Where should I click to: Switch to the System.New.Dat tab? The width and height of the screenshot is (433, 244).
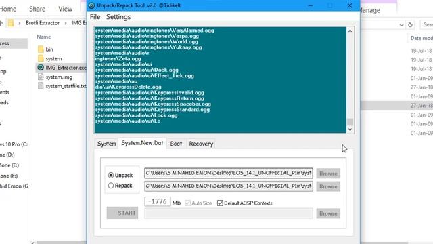[x=143, y=143]
